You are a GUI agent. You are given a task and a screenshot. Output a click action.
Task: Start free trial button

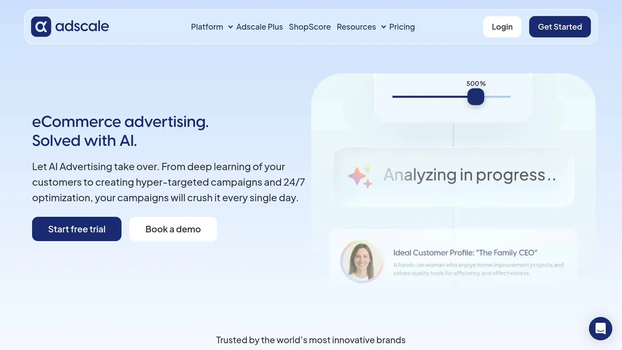[x=77, y=229]
